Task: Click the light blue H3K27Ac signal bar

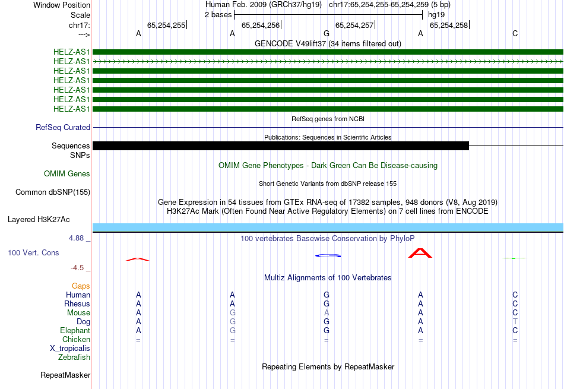Action: pos(328,227)
